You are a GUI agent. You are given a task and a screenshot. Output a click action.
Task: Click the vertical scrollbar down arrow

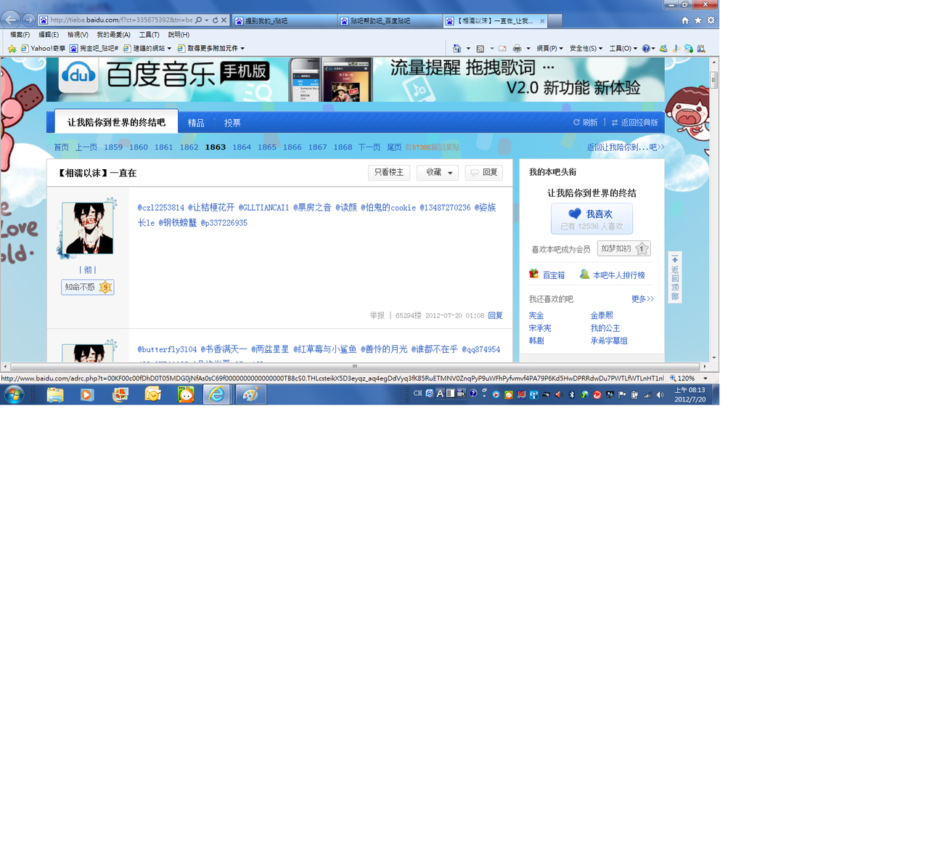[x=714, y=357]
